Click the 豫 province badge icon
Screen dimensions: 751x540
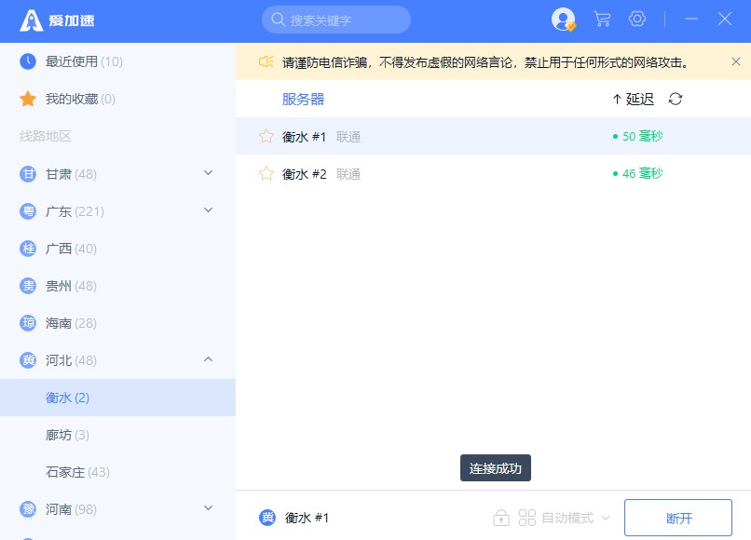[x=28, y=509]
